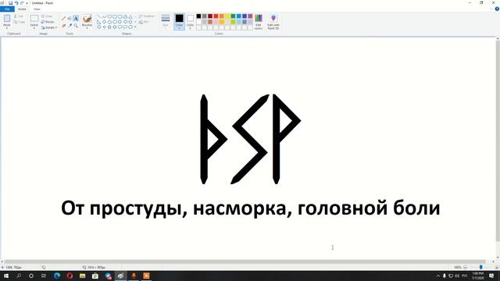Select the Text tool

tap(76, 19)
